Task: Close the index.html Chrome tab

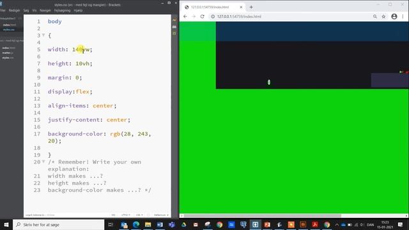Action: tap(241, 7)
